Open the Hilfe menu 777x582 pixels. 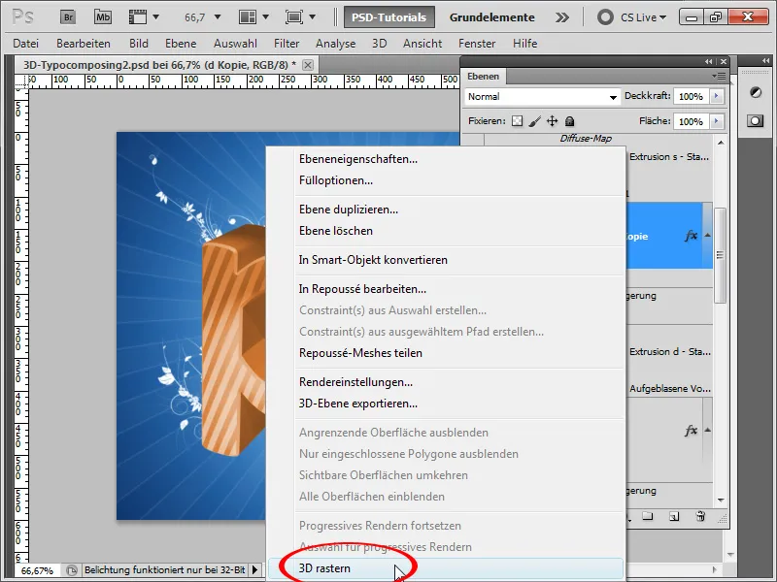(525, 44)
